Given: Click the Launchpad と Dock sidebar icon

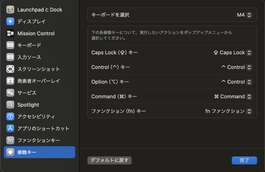Looking at the screenshot, I should point(10,10).
